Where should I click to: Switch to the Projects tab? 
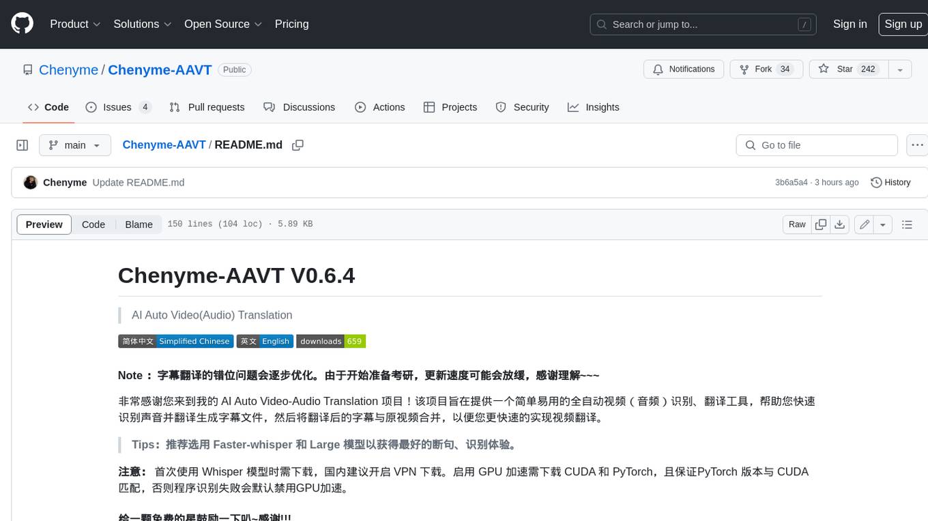pos(450,107)
